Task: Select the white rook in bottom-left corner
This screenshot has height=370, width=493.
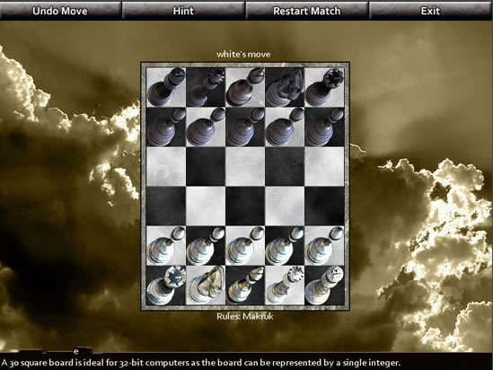Action: pos(166,285)
